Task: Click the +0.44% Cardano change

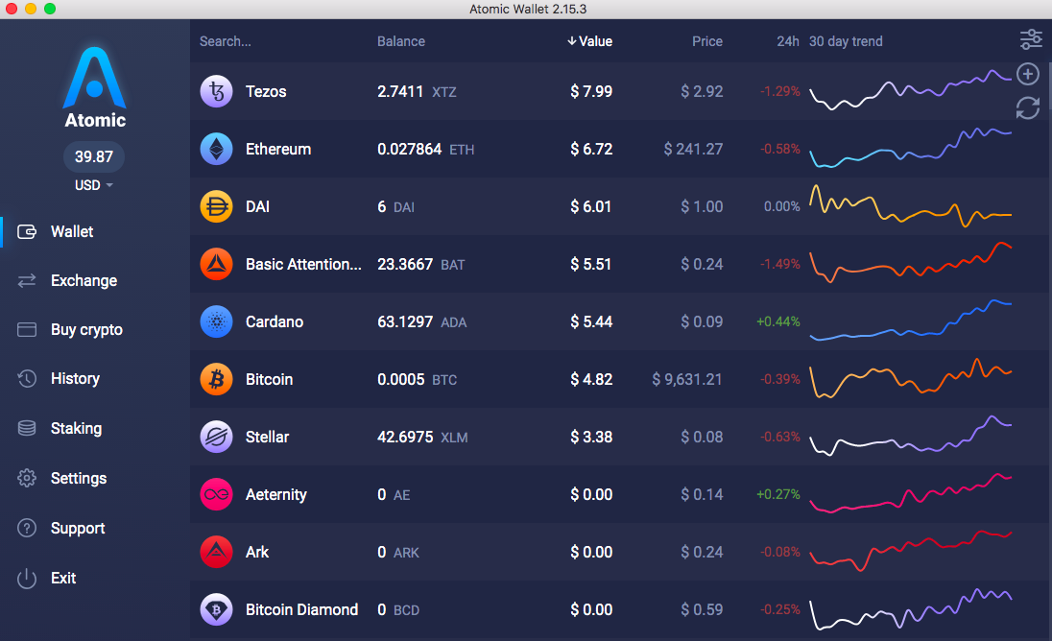Action: (778, 321)
